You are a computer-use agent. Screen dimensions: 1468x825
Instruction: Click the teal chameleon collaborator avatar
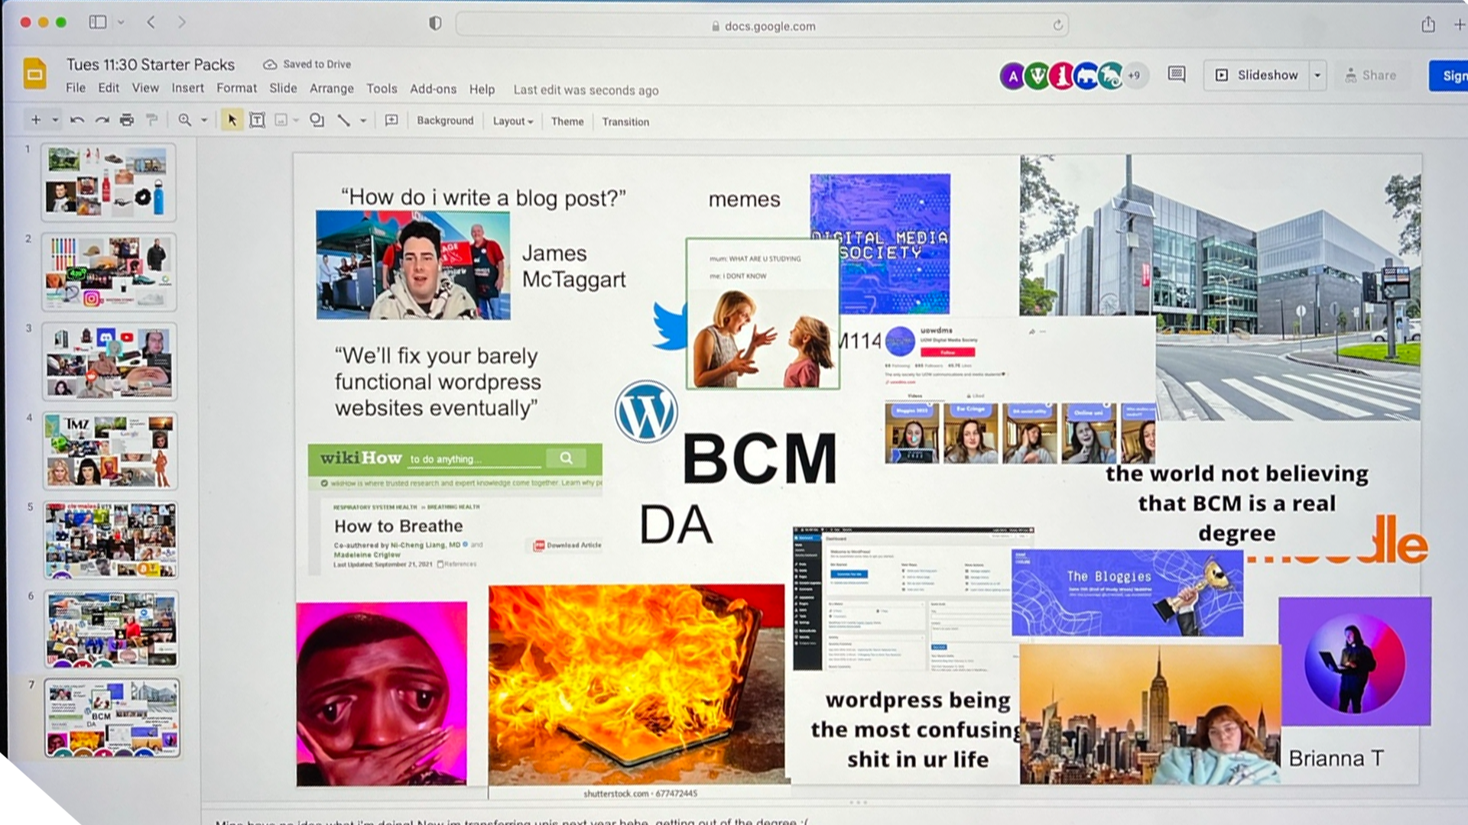[x=1110, y=76]
